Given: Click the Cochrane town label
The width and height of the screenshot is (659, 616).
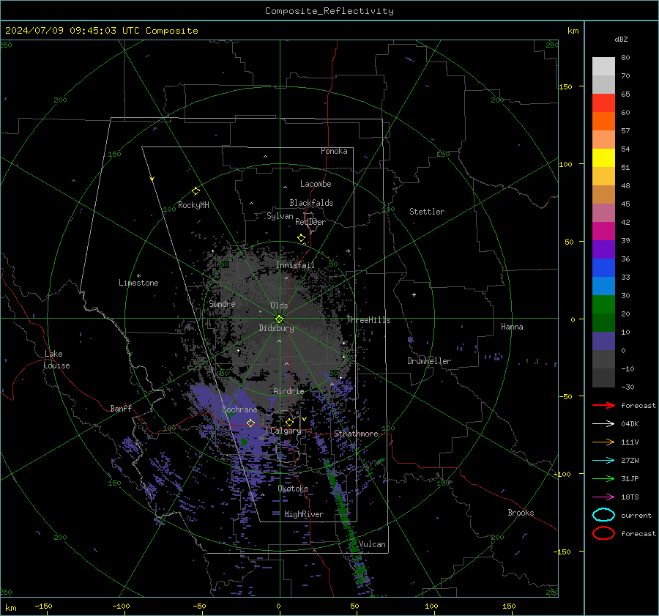Looking at the screenshot, I should click(x=239, y=409).
